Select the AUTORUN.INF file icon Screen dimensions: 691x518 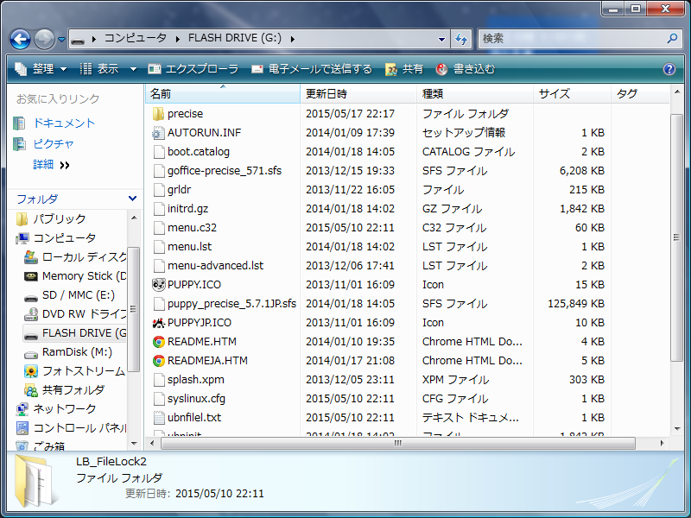(x=158, y=133)
